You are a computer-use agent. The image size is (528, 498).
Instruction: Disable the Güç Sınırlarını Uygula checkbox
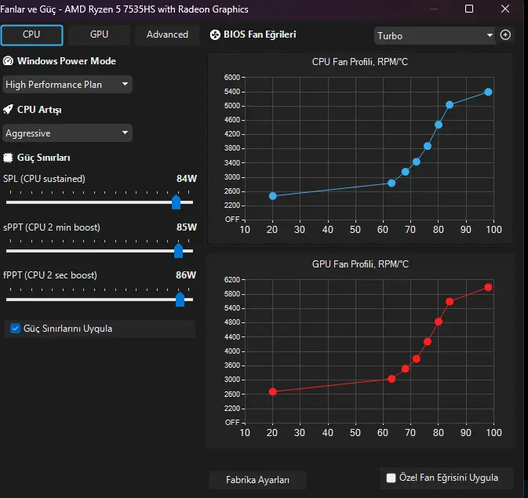click(x=15, y=329)
